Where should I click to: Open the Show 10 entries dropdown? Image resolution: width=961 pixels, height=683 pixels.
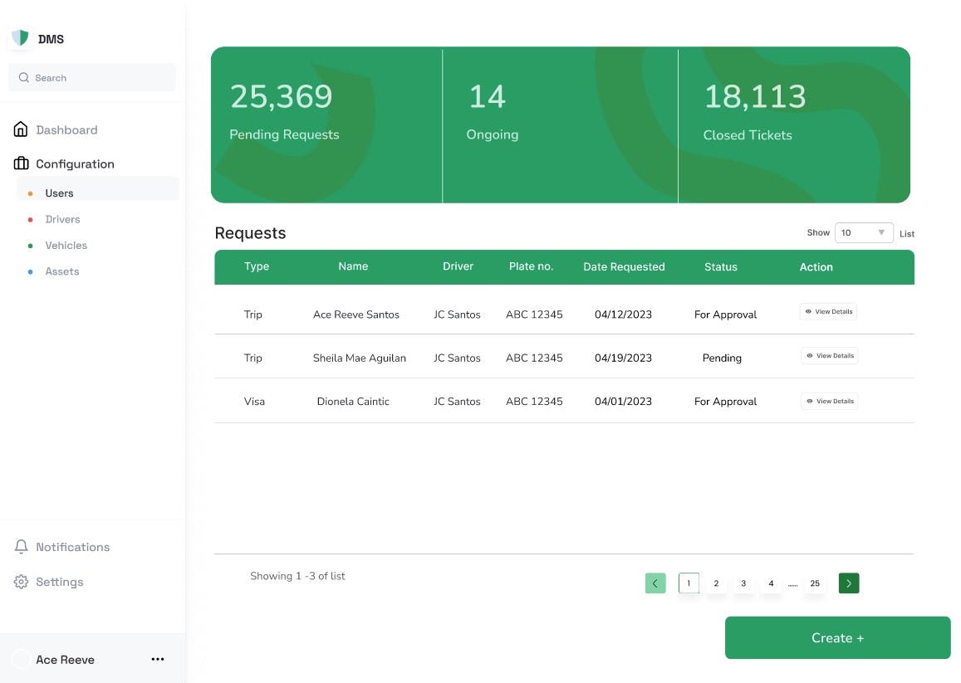(864, 233)
